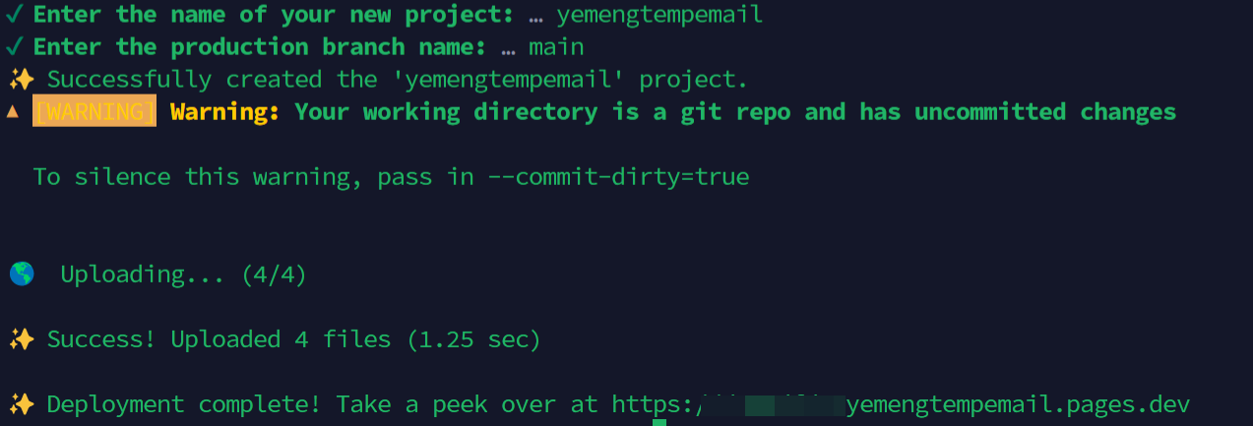This screenshot has height=426, width=1253.
Task: Click the yellow "Warning:" label
Action: [225, 111]
